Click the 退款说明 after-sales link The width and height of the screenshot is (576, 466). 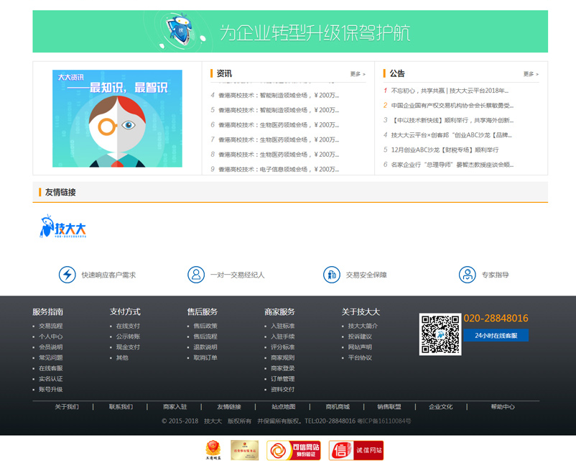click(x=205, y=347)
